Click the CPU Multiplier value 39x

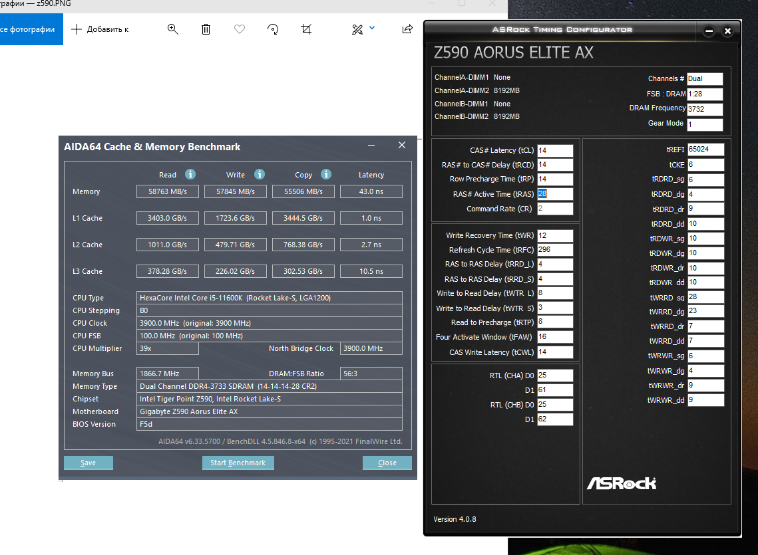pyautogui.click(x=168, y=348)
